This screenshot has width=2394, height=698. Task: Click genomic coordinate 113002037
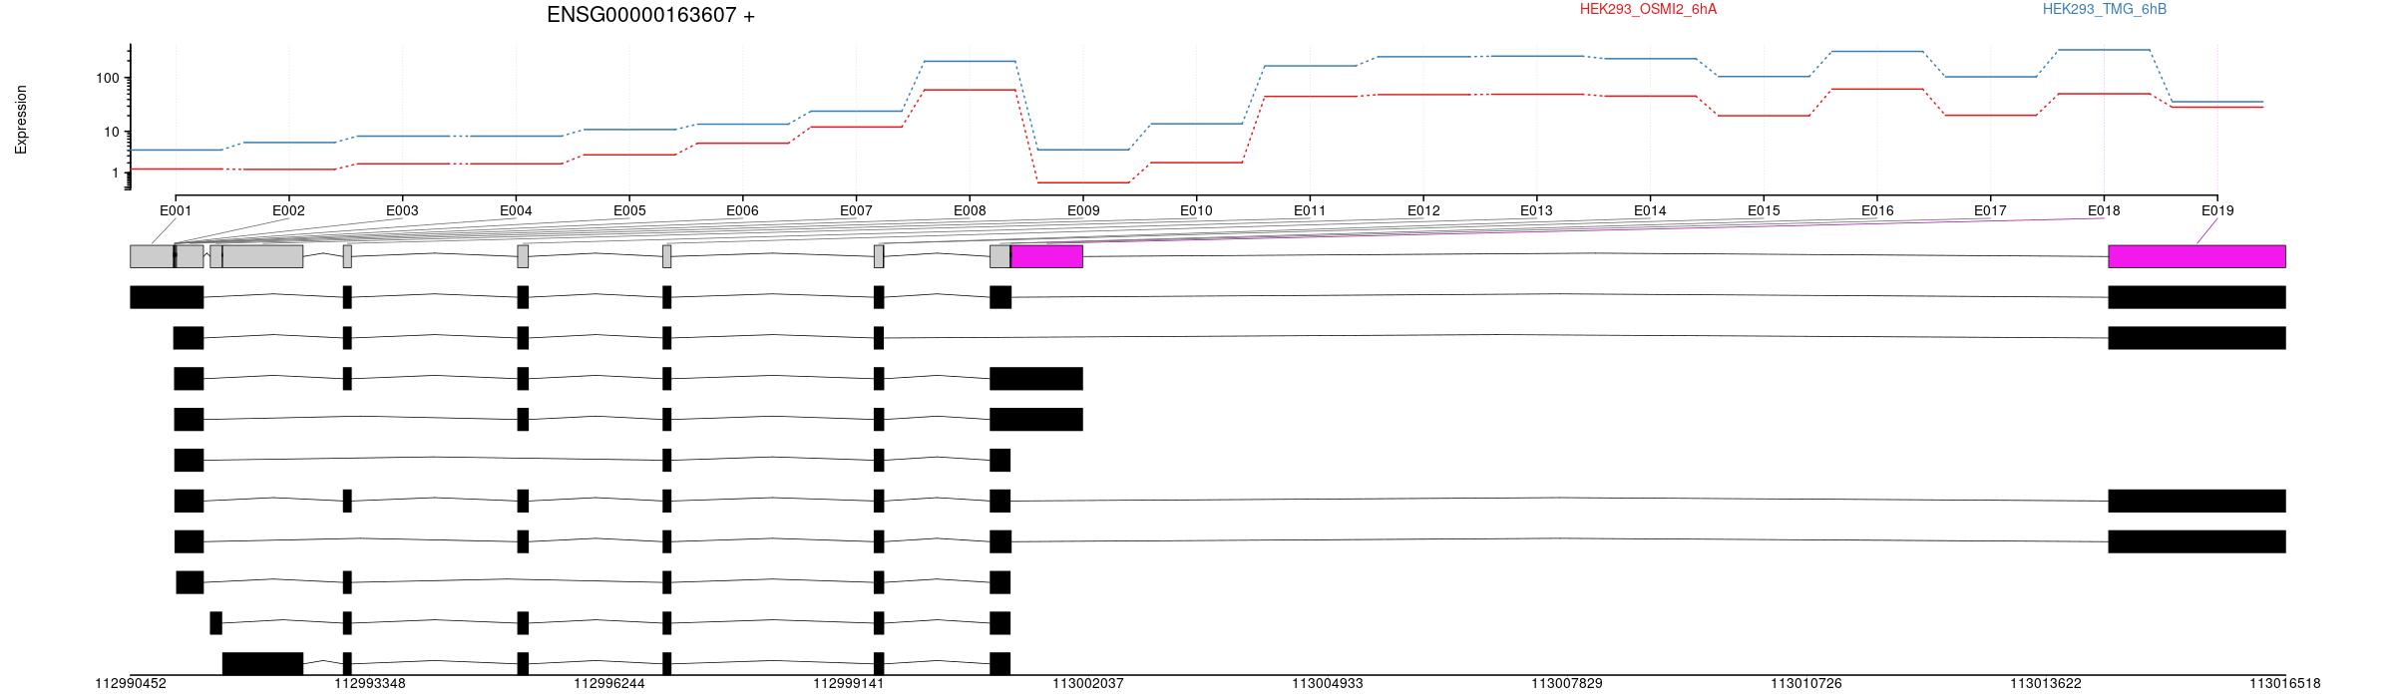click(1088, 683)
